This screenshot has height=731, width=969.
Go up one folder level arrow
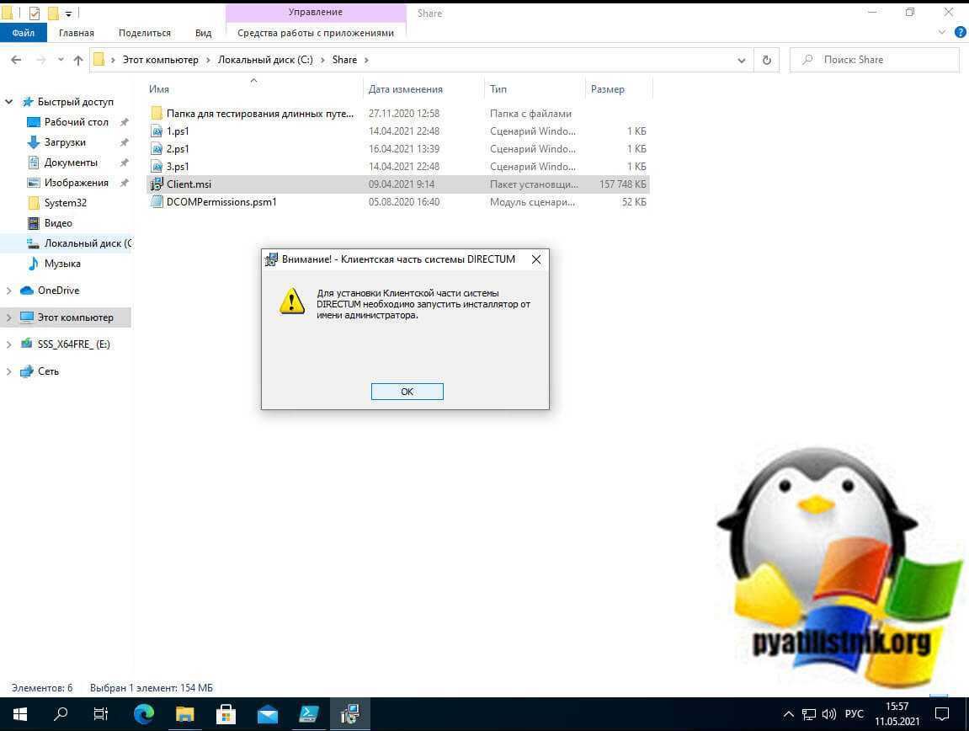(78, 60)
